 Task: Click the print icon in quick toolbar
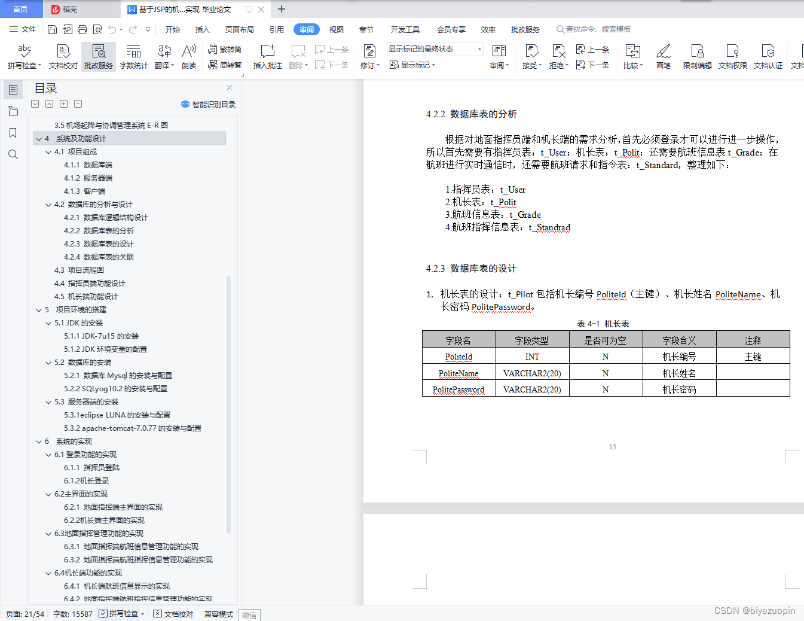click(x=82, y=29)
